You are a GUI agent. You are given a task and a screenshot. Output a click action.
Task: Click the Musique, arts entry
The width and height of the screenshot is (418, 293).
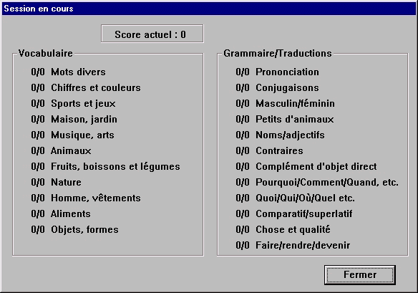click(x=72, y=135)
